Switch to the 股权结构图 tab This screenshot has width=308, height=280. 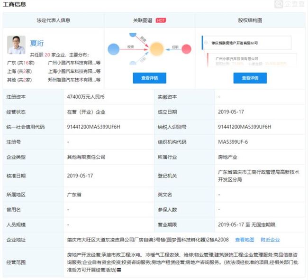click(x=250, y=20)
